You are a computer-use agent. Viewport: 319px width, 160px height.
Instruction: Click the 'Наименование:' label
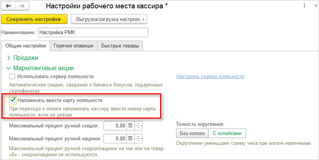pos(19,33)
